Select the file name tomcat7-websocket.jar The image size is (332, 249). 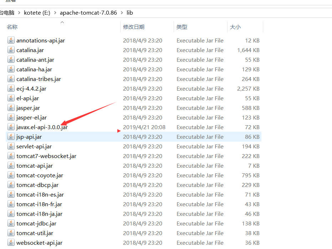click(46, 156)
